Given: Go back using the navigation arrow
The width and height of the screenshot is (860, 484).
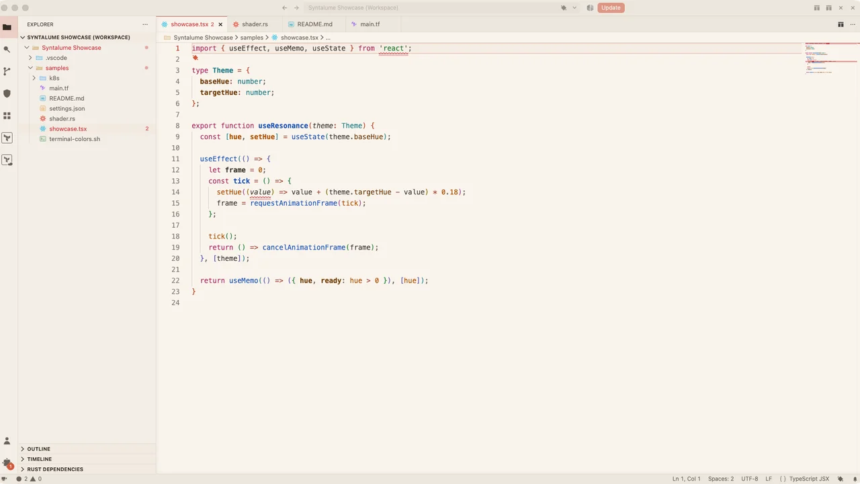Looking at the screenshot, I should (285, 7).
